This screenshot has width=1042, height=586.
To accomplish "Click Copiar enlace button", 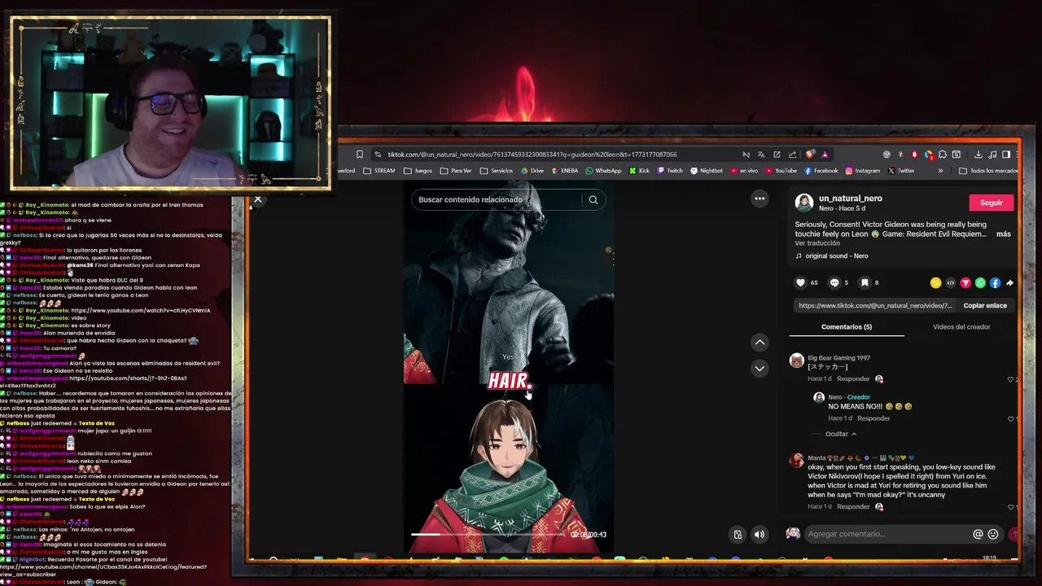I will pos(985,305).
